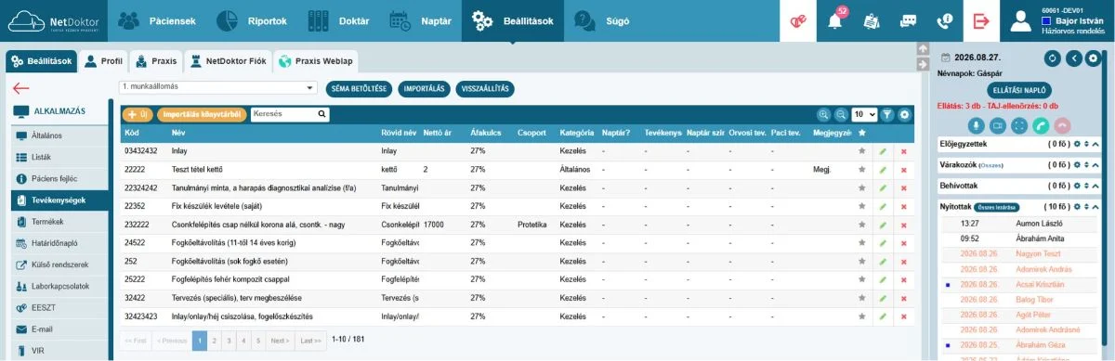Delete the Tervezés (speciális) row
The width and height of the screenshot is (1115, 361).
click(x=903, y=298)
